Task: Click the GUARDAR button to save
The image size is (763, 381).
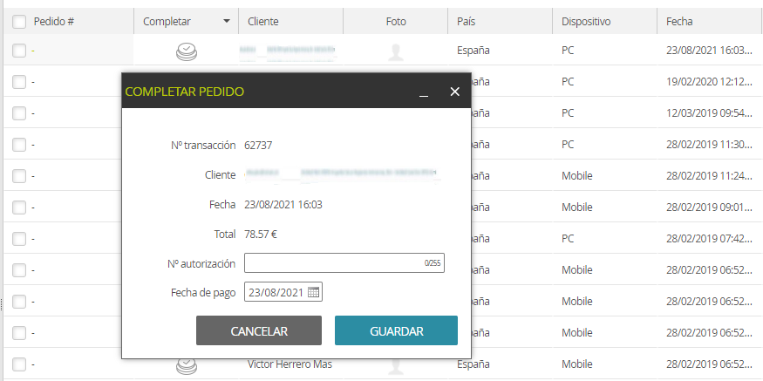Action: (396, 331)
